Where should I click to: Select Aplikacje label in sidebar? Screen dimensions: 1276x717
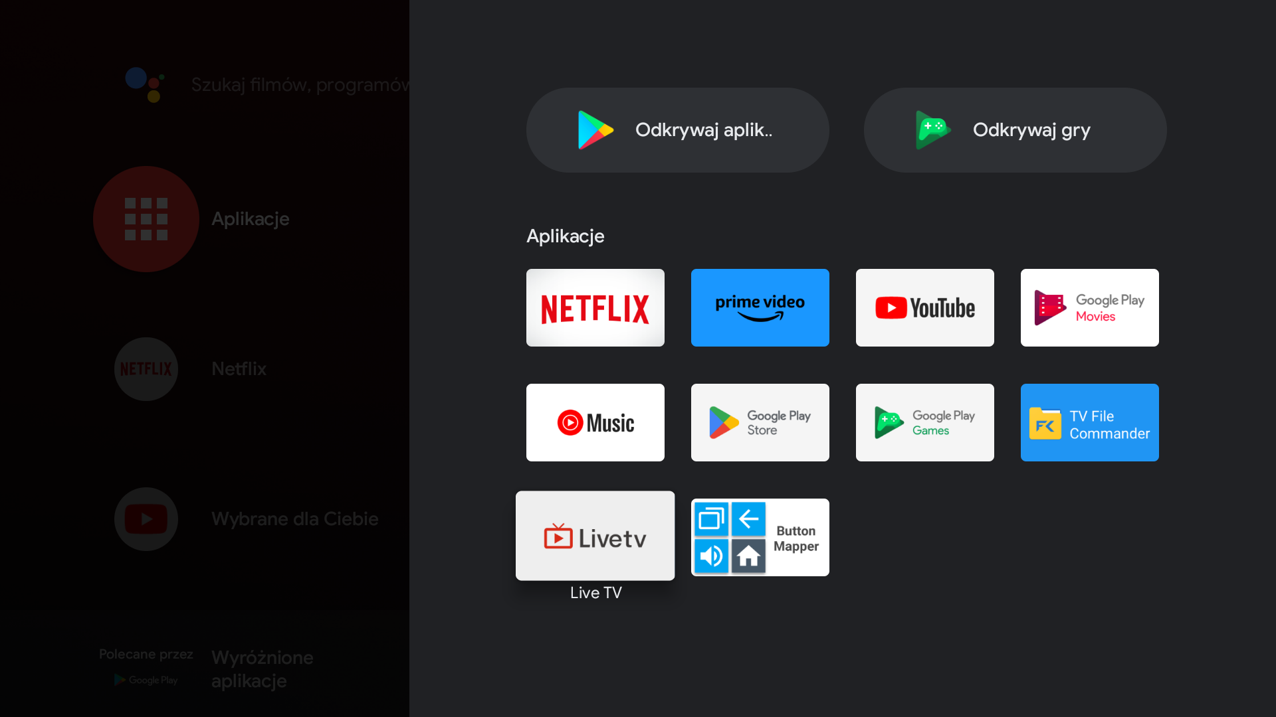tap(251, 219)
